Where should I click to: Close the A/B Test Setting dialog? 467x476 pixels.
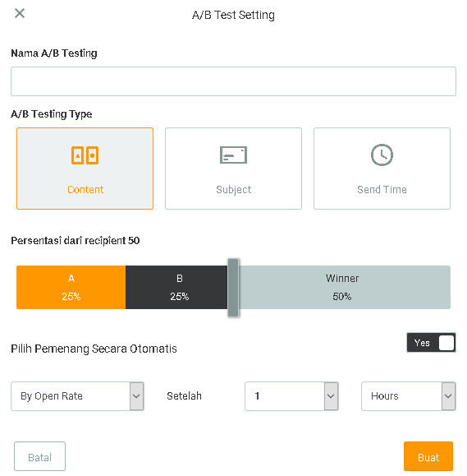click(x=20, y=13)
